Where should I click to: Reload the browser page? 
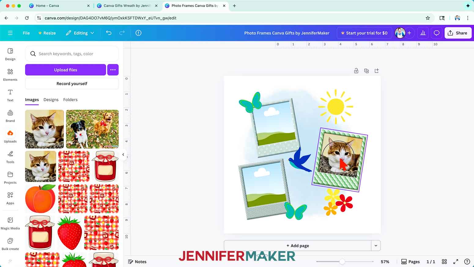tap(27, 18)
